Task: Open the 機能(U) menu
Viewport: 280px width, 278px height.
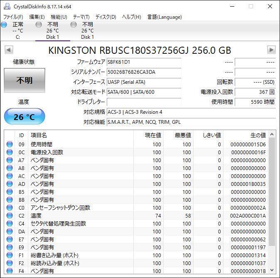Action: coord(59,17)
